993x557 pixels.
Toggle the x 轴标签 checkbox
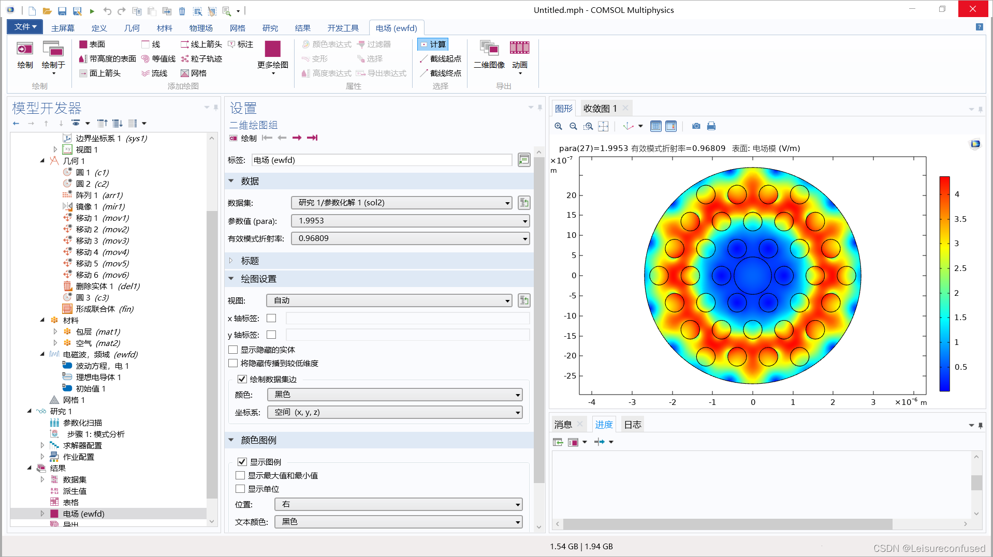click(x=271, y=318)
